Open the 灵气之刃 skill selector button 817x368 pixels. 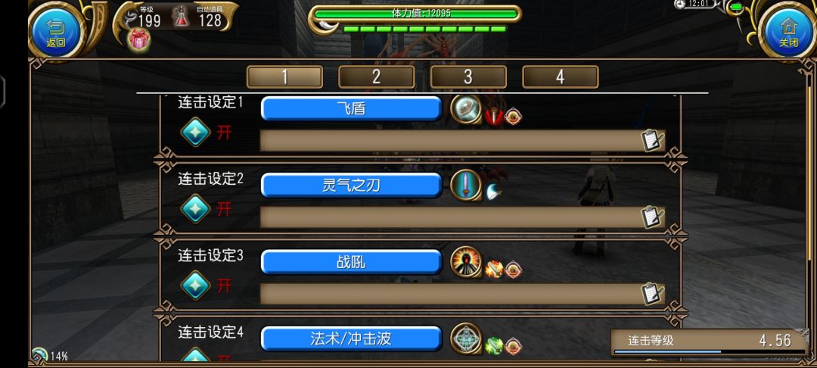351,185
